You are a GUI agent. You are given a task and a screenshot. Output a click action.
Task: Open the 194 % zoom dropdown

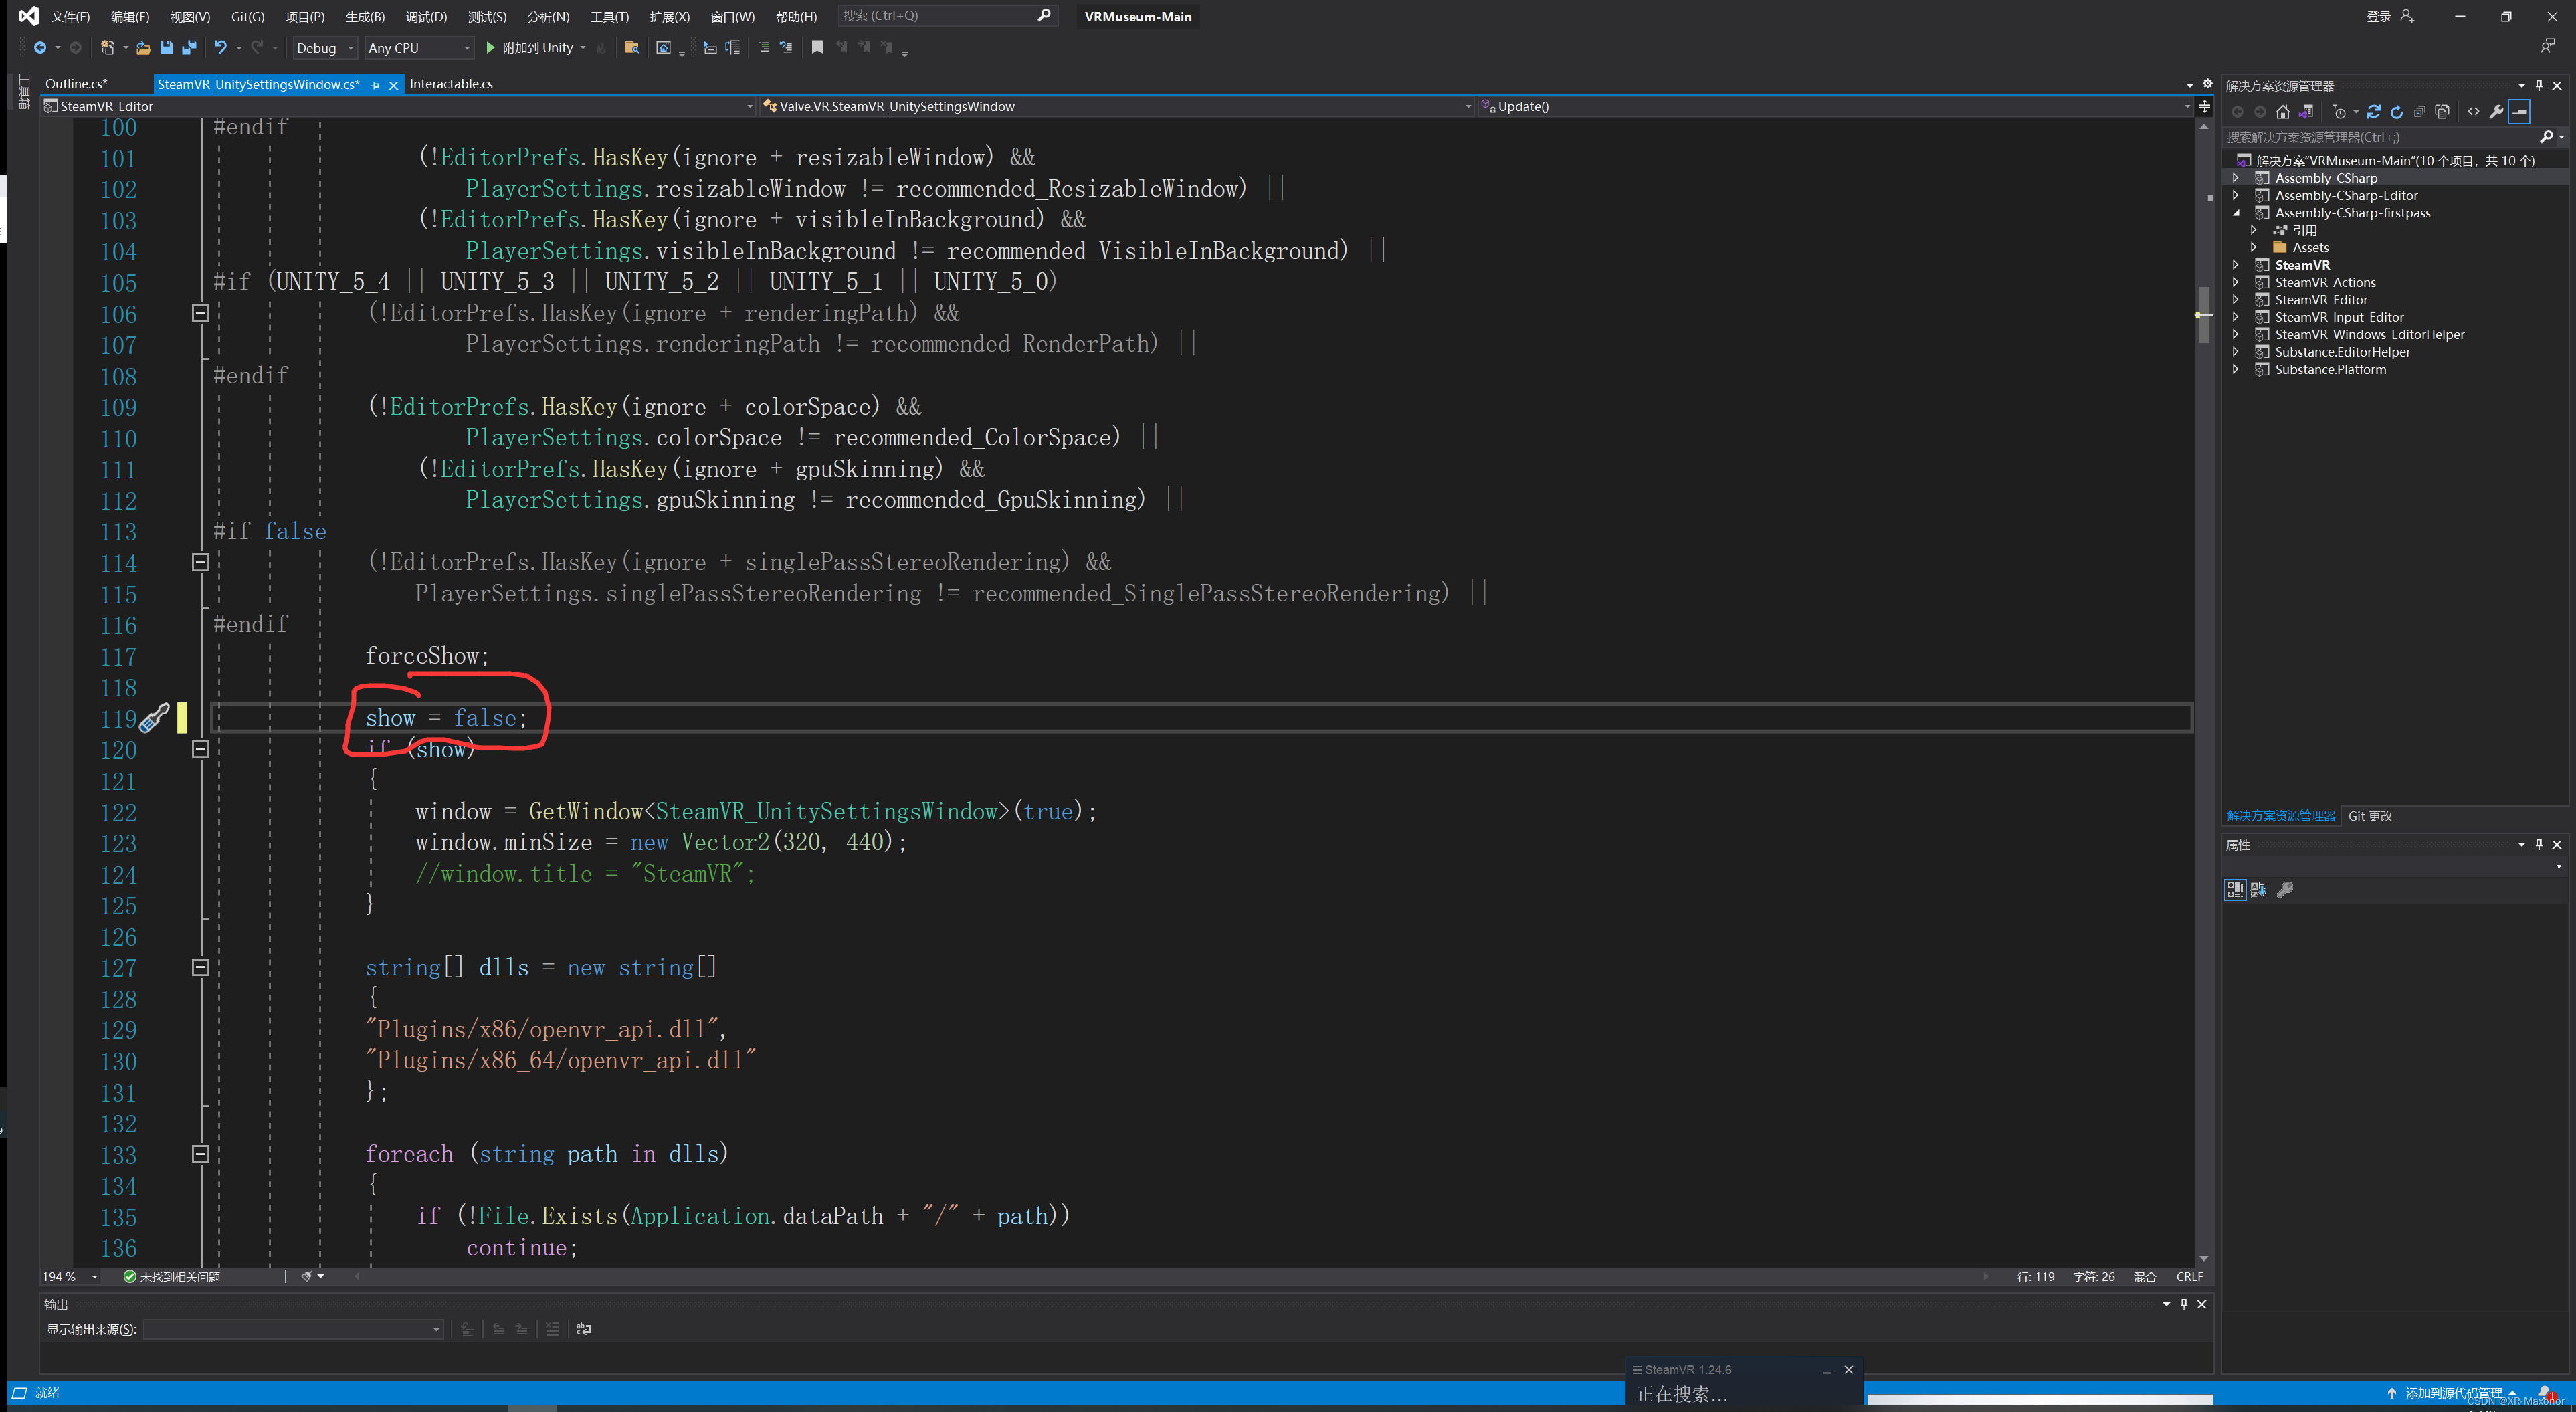click(x=70, y=1277)
